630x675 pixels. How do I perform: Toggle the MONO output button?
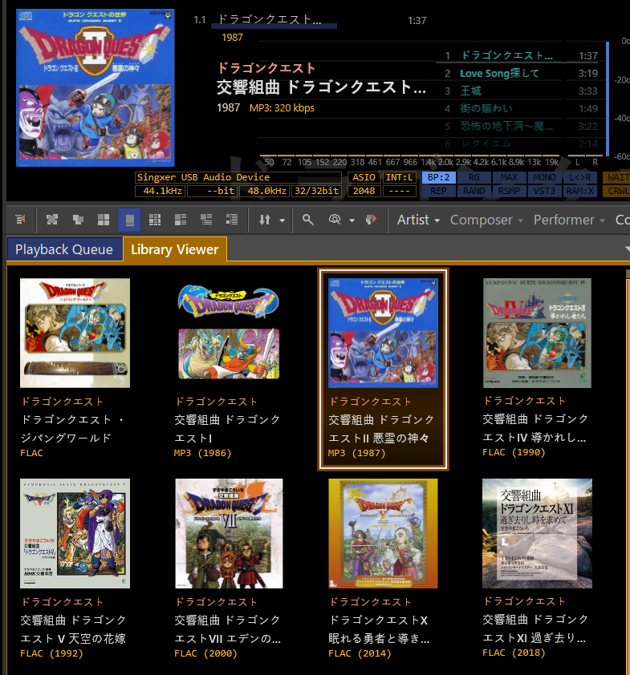tap(544, 177)
